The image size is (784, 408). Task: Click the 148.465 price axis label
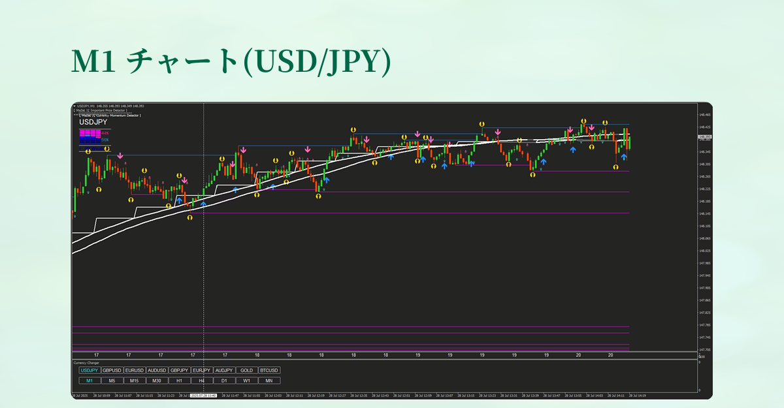click(704, 115)
